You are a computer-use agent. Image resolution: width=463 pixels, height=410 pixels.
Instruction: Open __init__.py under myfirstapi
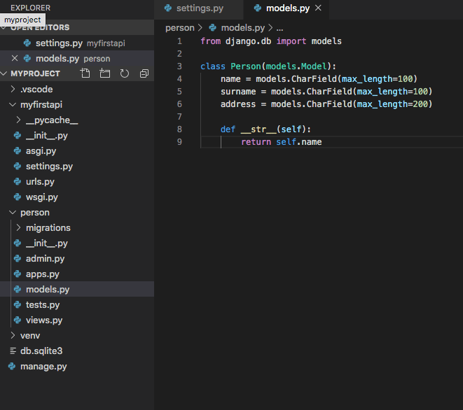pyautogui.click(x=77, y=136)
